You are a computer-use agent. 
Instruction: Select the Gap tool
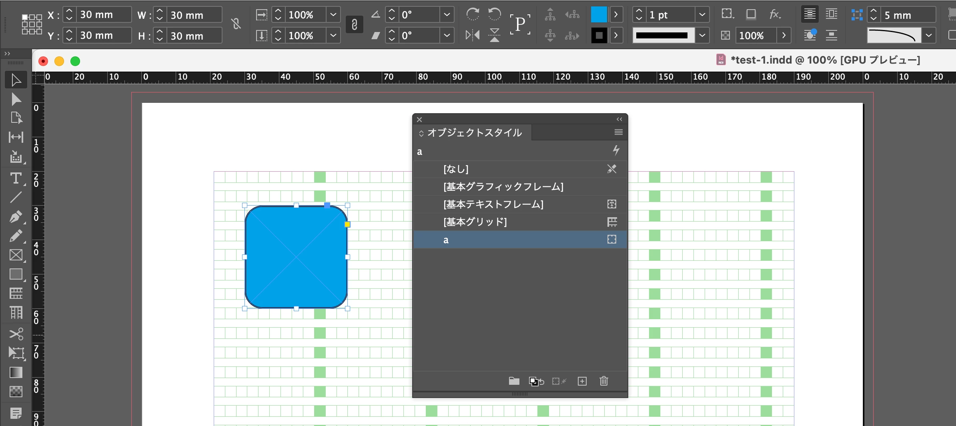pyautogui.click(x=16, y=137)
